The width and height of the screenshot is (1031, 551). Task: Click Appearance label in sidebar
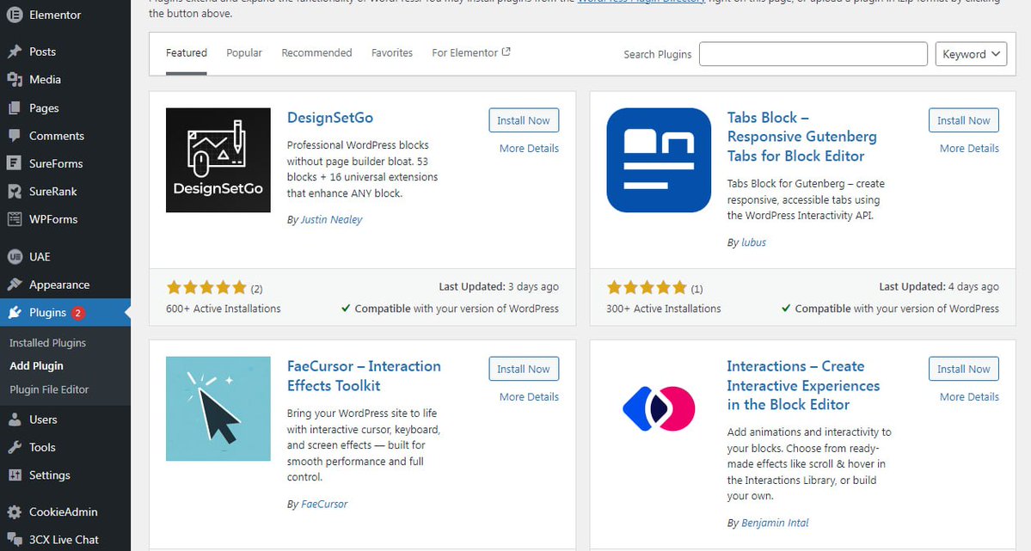tap(59, 285)
